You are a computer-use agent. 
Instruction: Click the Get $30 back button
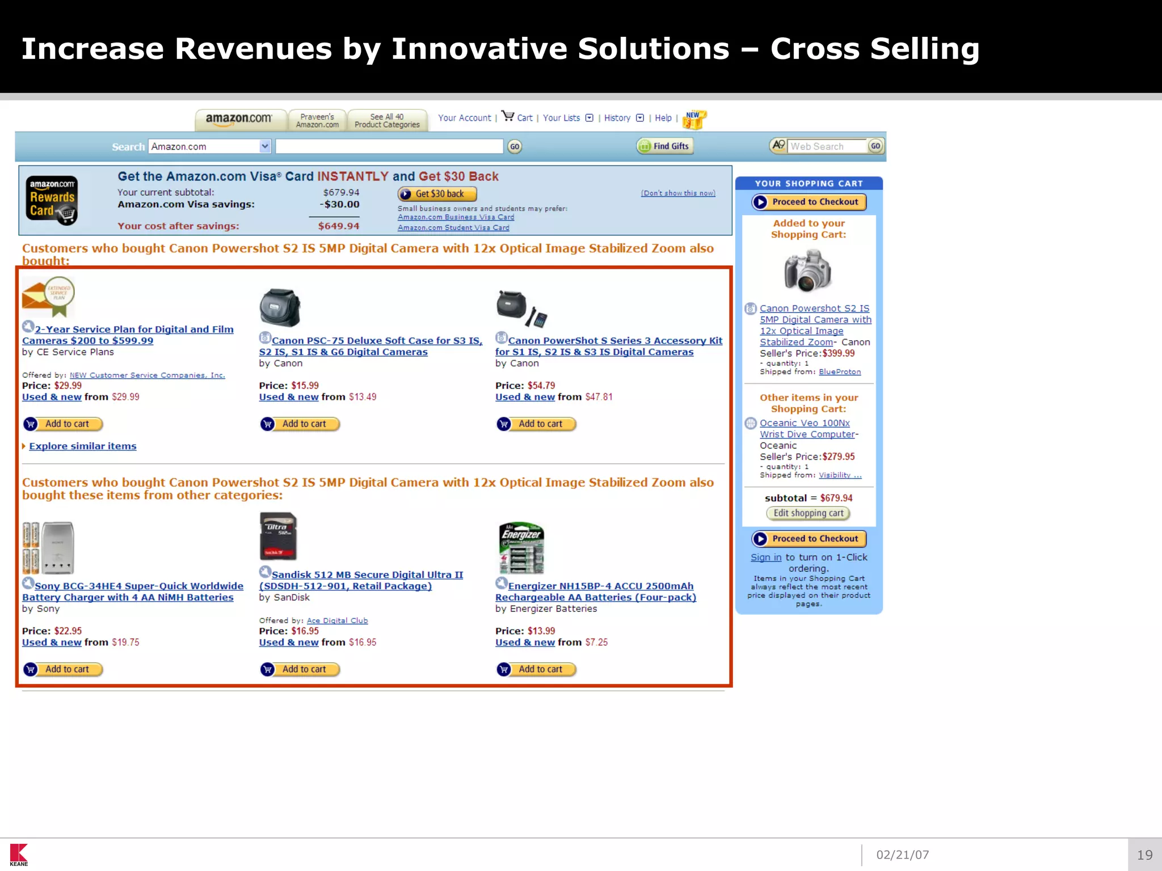point(437,194)
